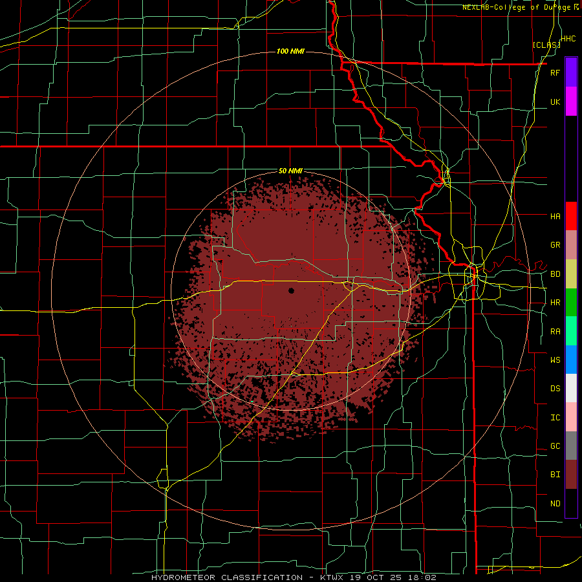Viewport: 582px width, 582px height.
Task: Click the GR legend label
Action: click(x=555, y=245)
